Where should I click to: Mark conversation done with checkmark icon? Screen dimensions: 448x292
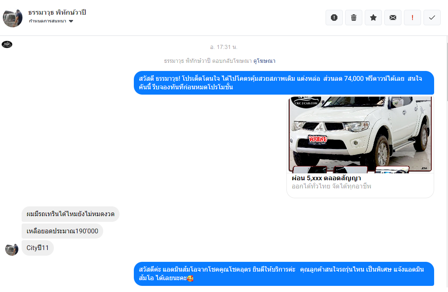coord(432,18)
